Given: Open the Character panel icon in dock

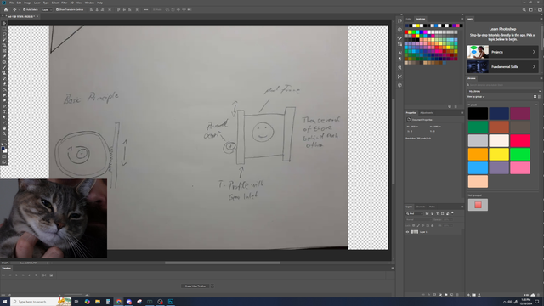Looking at the screenshot, I should (x=400, y=53).
